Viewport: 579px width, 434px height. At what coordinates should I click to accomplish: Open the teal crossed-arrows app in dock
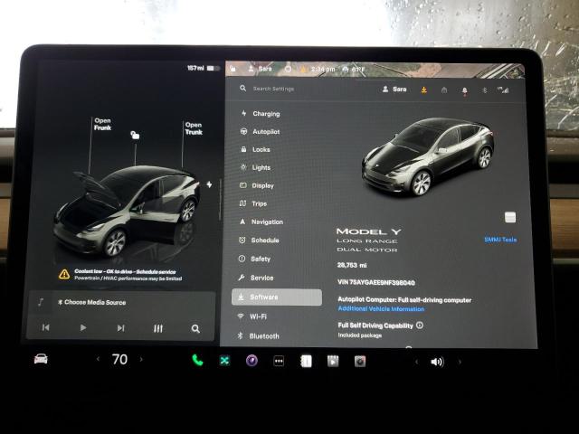pyautogui.click(x=224, y=361)
